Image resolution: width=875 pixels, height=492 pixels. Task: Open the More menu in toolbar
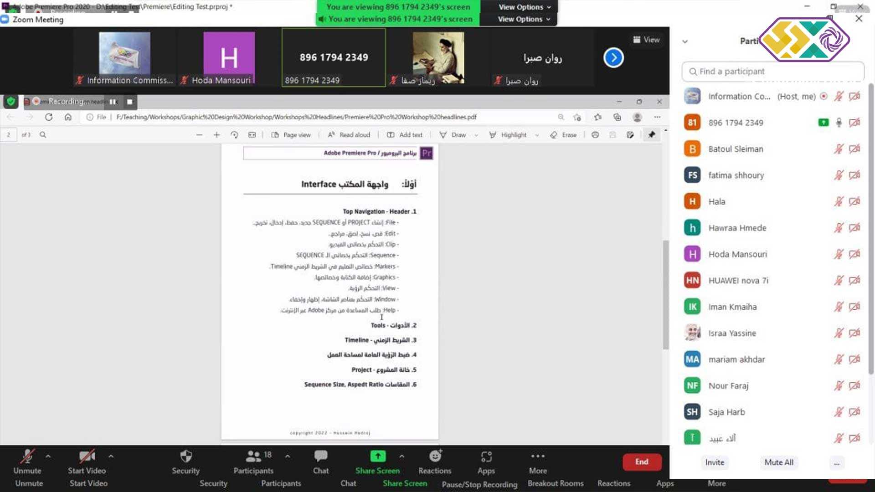pyautogui.click(x=538, y=456)
